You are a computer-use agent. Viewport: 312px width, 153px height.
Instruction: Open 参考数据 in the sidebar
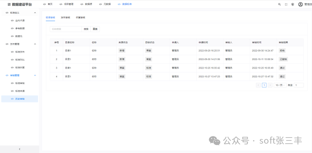point(19,28)
